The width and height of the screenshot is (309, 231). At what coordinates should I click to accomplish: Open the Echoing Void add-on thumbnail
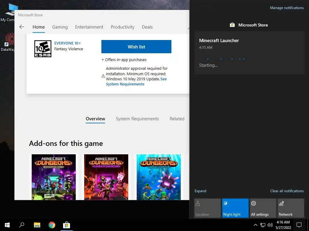point(54,177)
